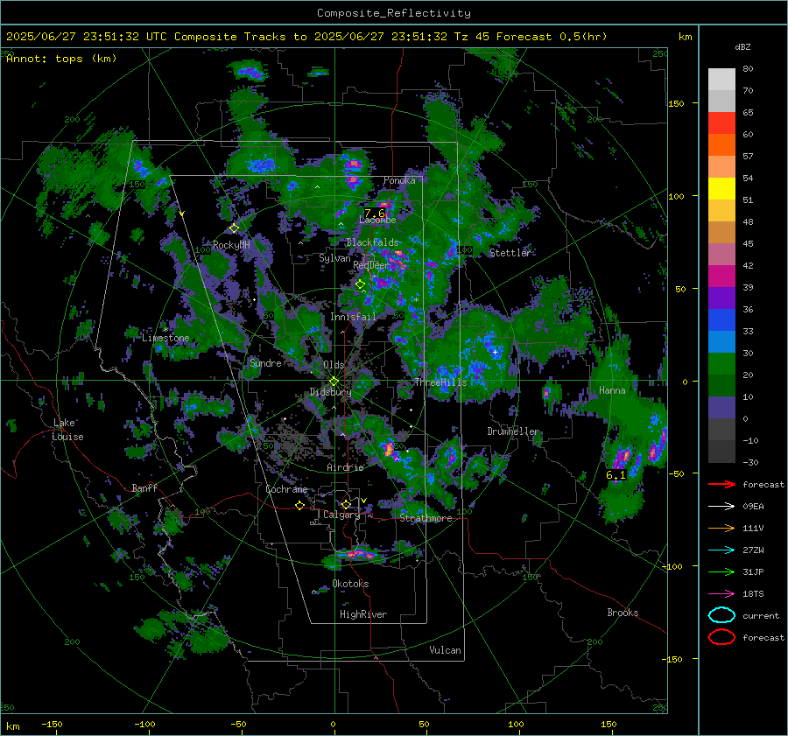Screen dimensions: 788x736
Task: Select the cyan 27ZW arrow legend icon
Action: point(721,550)
